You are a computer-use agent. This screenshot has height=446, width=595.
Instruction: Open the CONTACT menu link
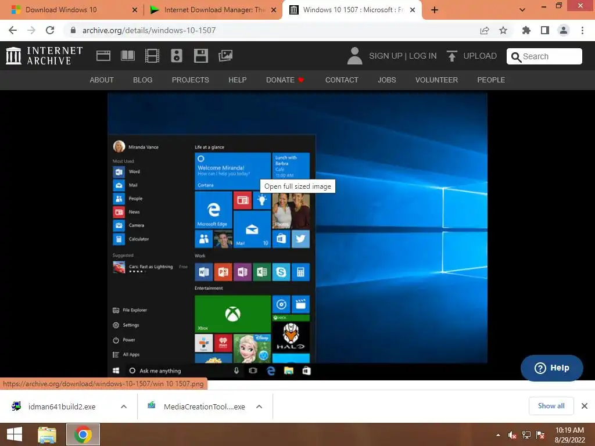click(342, 80)
